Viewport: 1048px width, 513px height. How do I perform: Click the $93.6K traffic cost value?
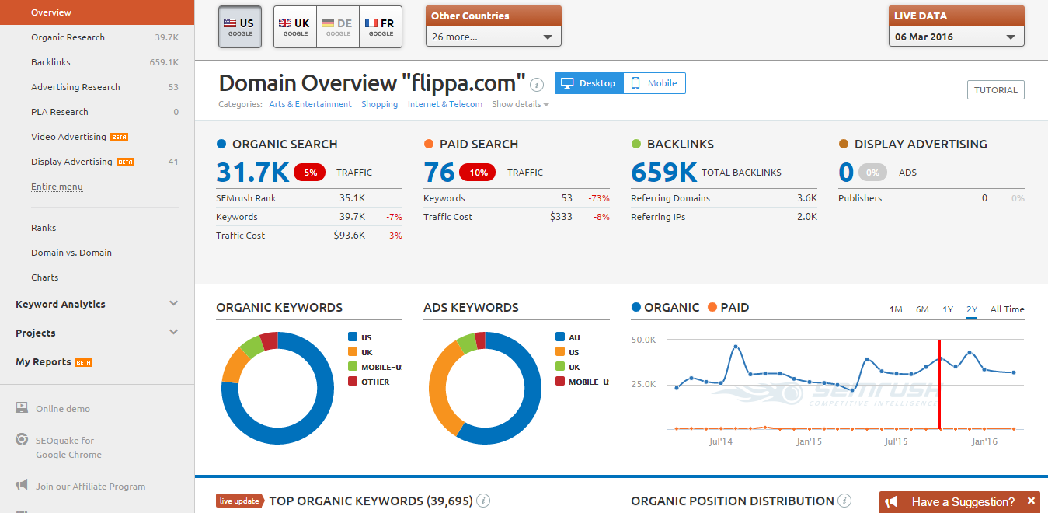point(349,236)
